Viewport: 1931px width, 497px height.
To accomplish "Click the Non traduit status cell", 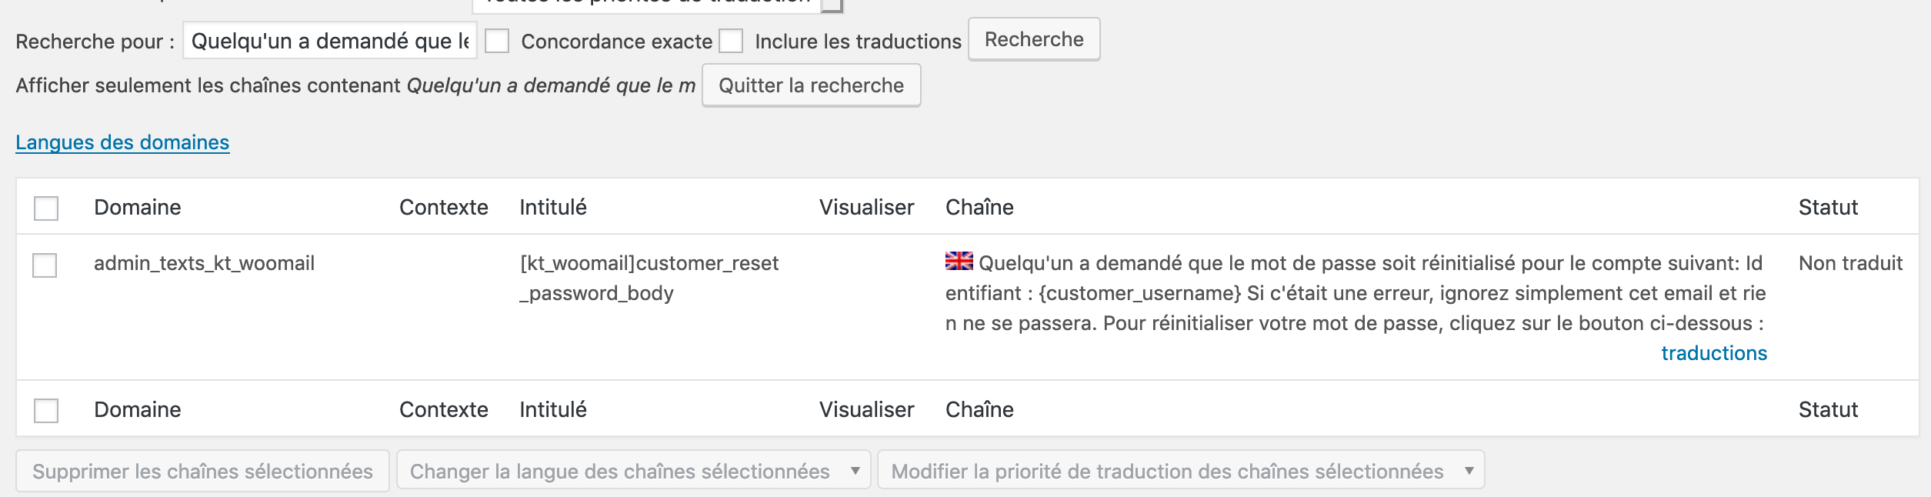I will 1849,264.
